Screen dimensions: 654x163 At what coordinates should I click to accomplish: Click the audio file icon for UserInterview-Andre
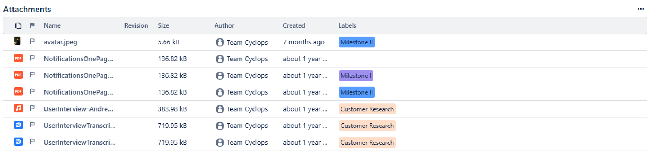click(18, 108)
